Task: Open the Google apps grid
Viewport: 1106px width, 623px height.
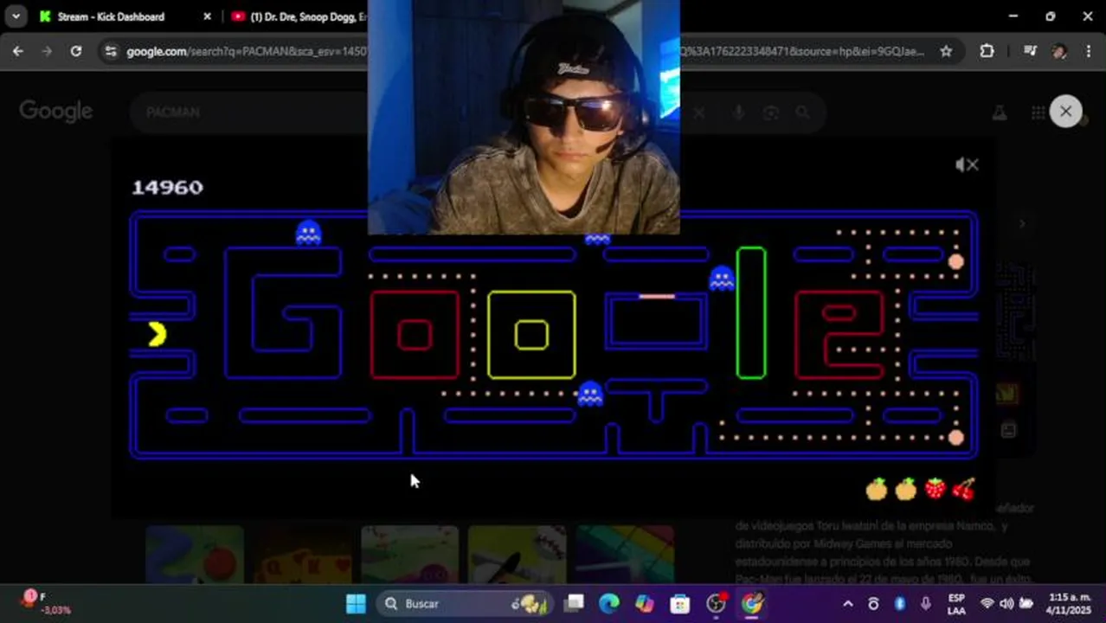Action: point(1038,112)
